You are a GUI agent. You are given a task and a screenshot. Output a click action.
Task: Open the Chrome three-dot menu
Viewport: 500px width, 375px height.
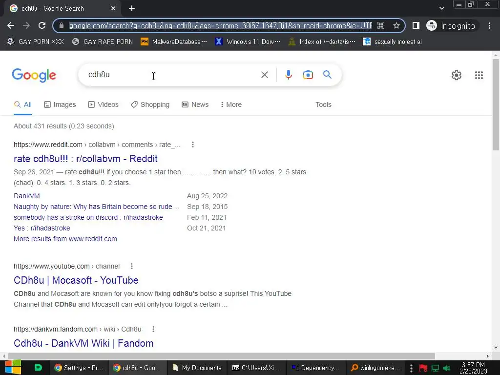click(489, 25)
